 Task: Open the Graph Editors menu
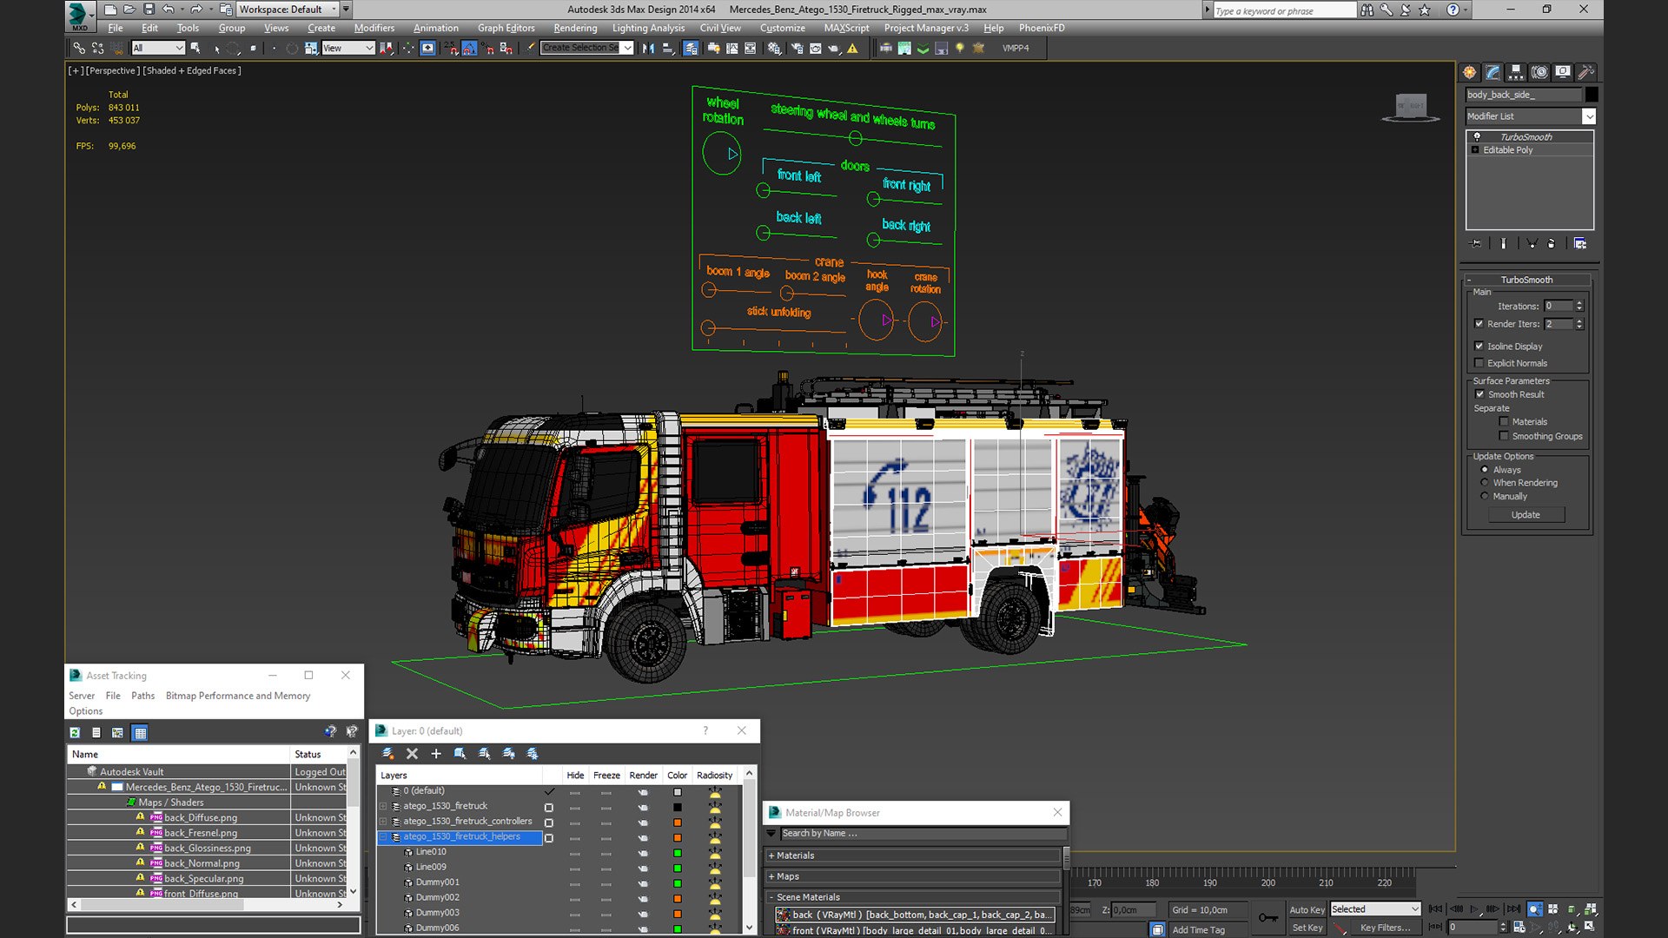[x=506, y=28]
